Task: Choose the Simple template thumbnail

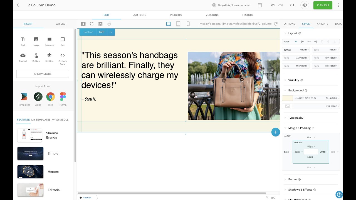Action: coord(30,153)
